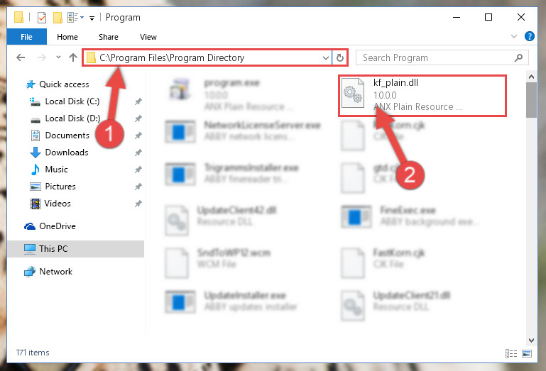
Task: Click the Back navigation arrow
Action: coord(21,57)
